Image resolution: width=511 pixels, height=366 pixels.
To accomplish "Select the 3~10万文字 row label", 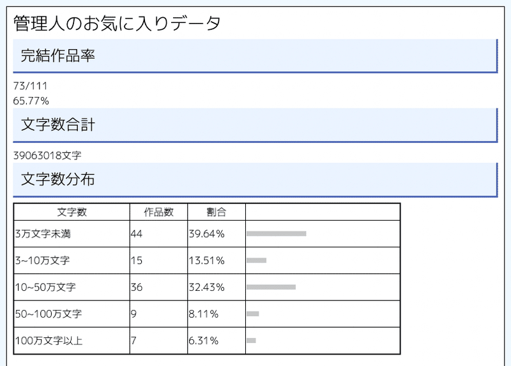I will 42,260.
